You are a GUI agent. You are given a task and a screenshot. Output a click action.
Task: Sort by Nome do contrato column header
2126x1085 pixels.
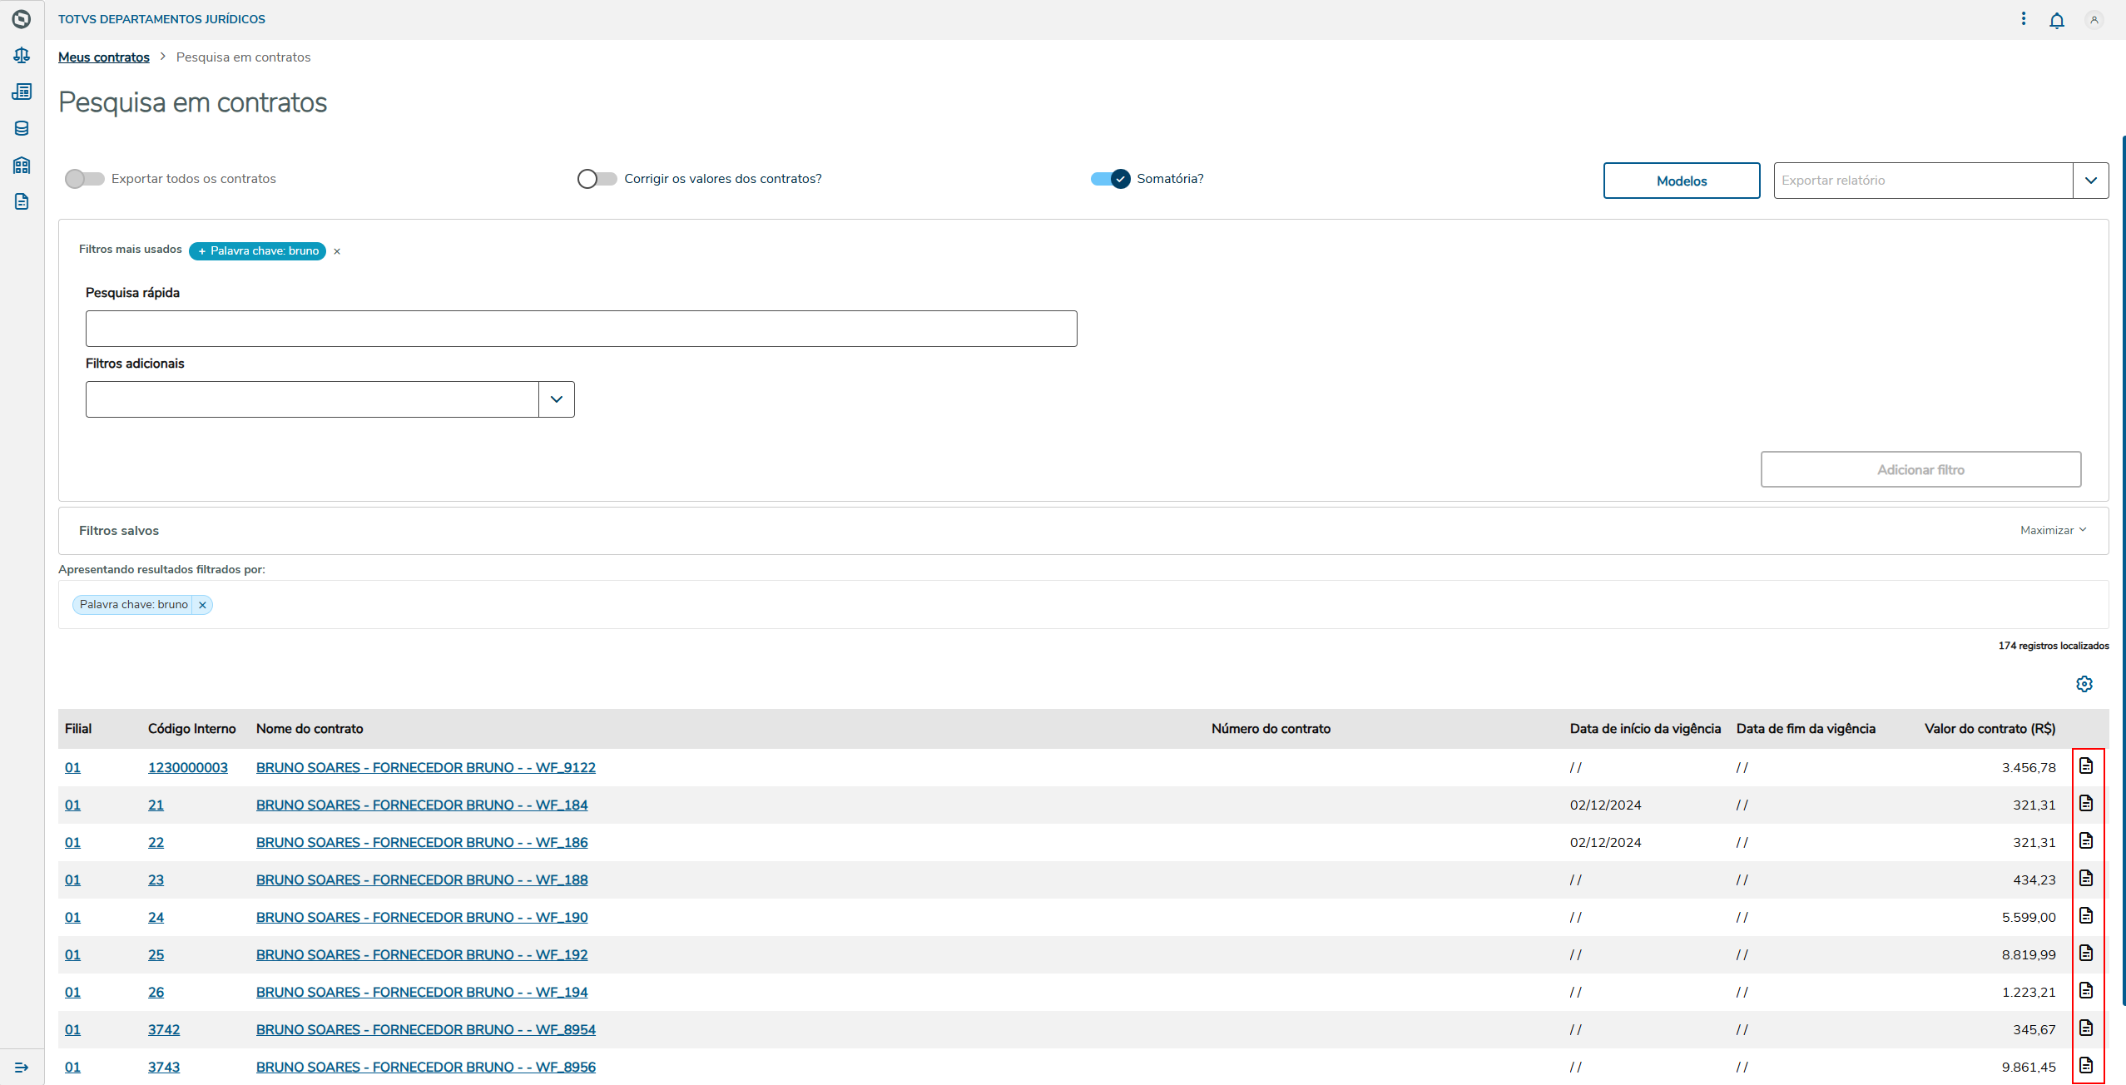(310, 729)
